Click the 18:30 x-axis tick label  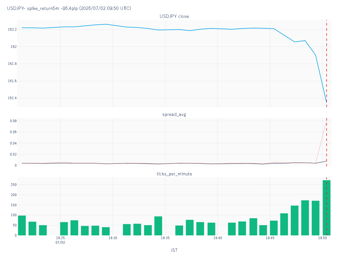point(113,238)
